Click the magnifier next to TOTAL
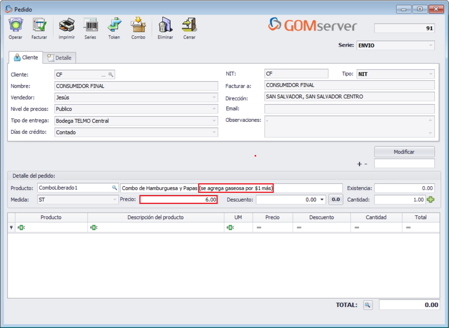The height and width of the screenshot is (328, 449). 368,305
